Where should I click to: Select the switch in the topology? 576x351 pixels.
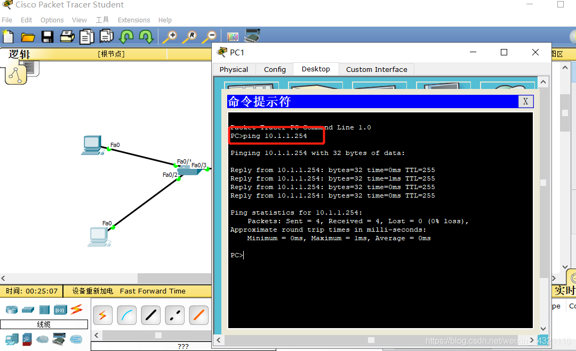[189, 170]
